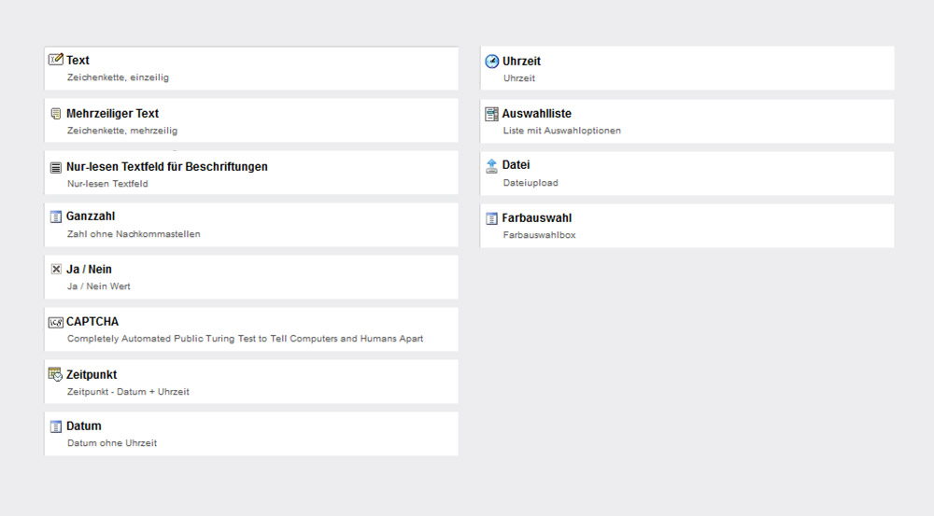Click the Text field pencil icon
This screenshot has height=516, width=934.
click(55, 60)
